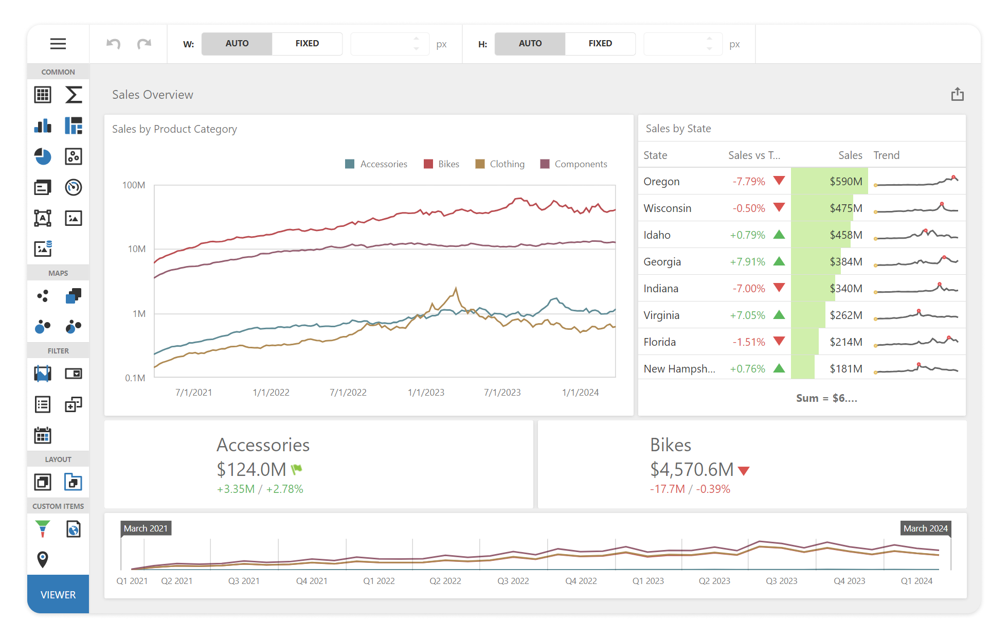Sort grid by Sales column header

pos(850,155)
